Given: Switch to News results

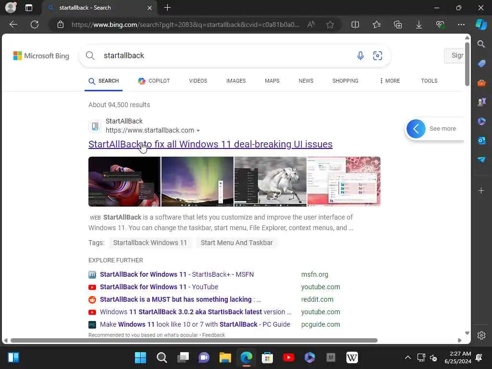Looking at the screenshot, I should point(306,81).
